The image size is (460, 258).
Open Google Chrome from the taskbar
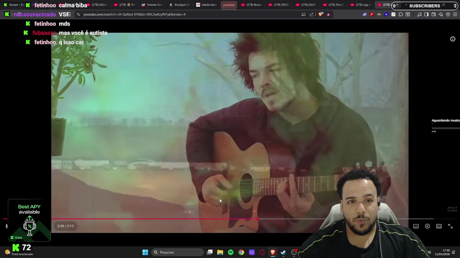[x=241, y=252]
